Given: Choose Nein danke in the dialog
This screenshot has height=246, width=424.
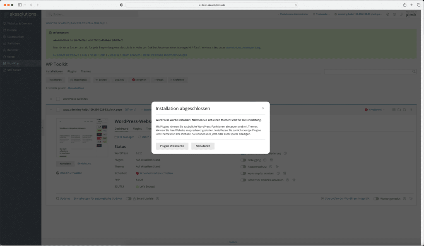Looking at the screenshot, I should (203, 146).
